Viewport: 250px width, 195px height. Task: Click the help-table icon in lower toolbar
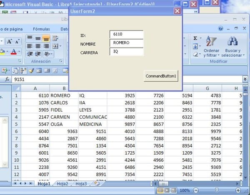point(5,71)
